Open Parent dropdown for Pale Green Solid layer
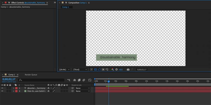The width and height of the screenshot is (211, 105). (83, 91)
